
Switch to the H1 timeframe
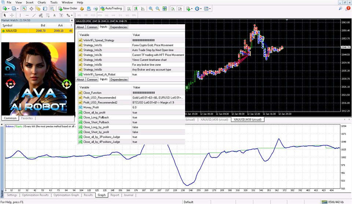(106, 15)
